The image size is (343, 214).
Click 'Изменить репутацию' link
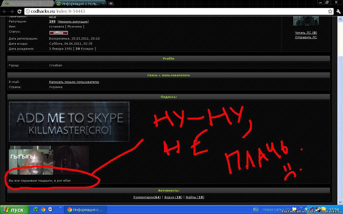[73, 22]
